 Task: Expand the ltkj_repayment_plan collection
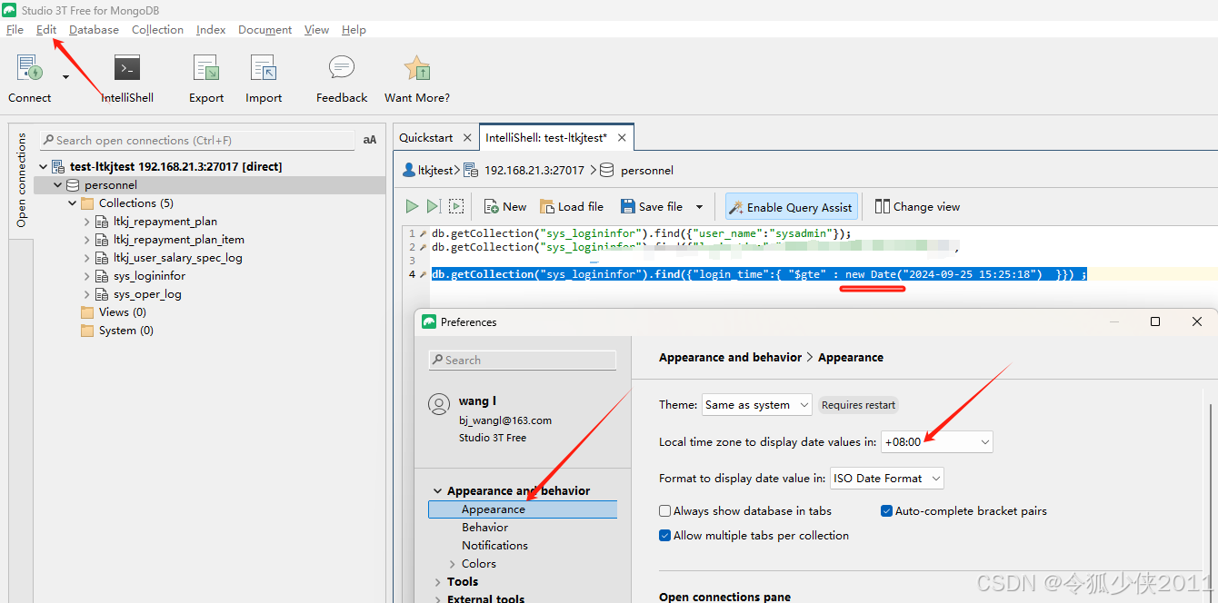click(87, 221)
